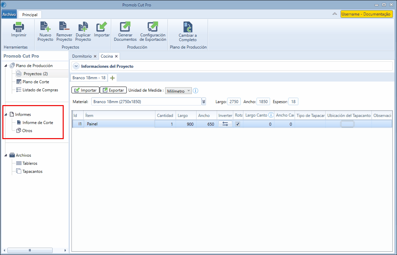Click the Largo cell showing 900
The image size is (397, 255).
click(x=186, y=124)
